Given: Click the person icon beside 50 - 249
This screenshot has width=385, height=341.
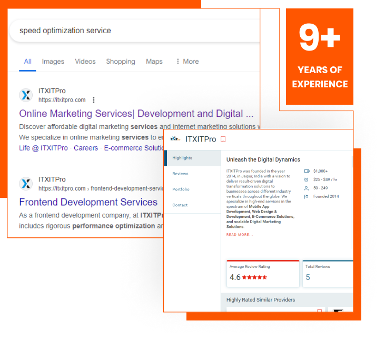Looking at the screenshot, I should [x=307, y=188].
